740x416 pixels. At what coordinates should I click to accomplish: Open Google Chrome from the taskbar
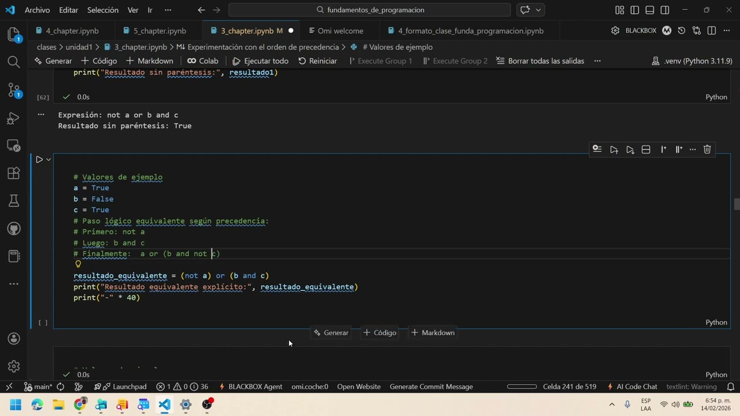tap(80, 404)
